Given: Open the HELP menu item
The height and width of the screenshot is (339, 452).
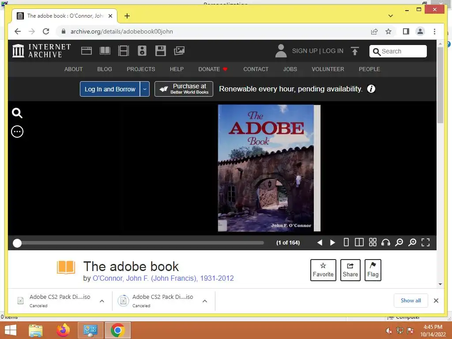Looking at the screenshot, I should [177, 69].
